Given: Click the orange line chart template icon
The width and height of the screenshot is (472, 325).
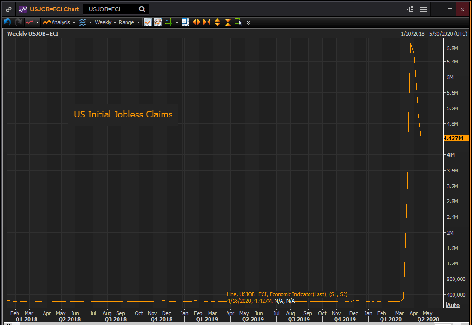Looking at the screenshot, I should coord(147,22).
